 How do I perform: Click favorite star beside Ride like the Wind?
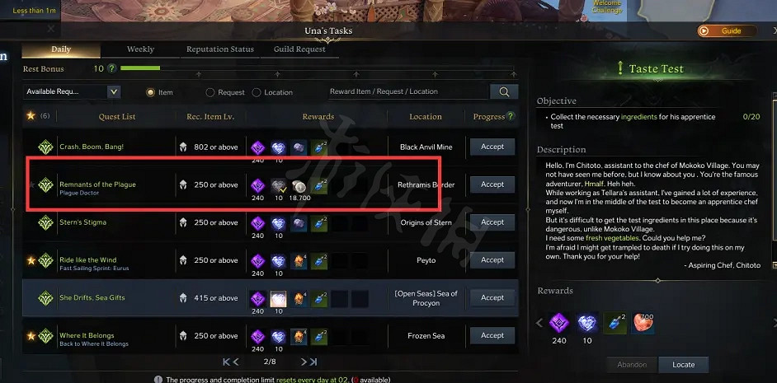(x=31, y=259)
